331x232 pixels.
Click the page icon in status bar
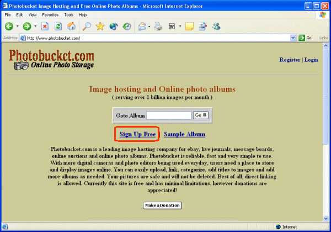coord(5,226)
